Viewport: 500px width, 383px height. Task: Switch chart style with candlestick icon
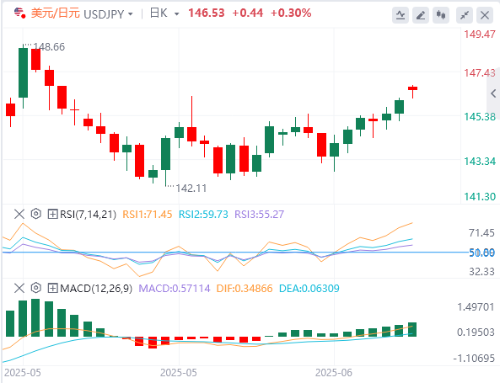(441, 15)
